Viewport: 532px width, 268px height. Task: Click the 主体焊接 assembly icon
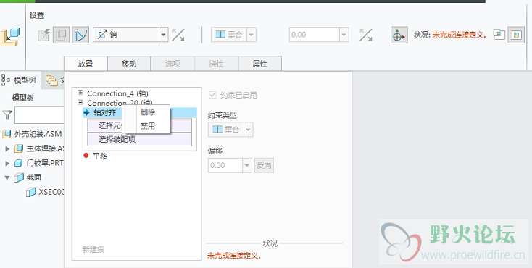pyautogui.click(x=19, y=148)
